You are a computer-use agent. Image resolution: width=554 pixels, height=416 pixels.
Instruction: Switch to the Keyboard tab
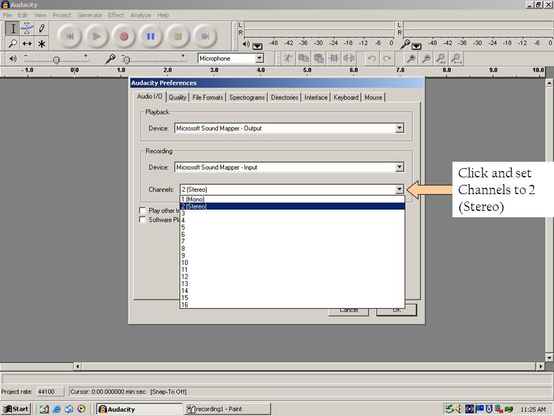[346, 97]
